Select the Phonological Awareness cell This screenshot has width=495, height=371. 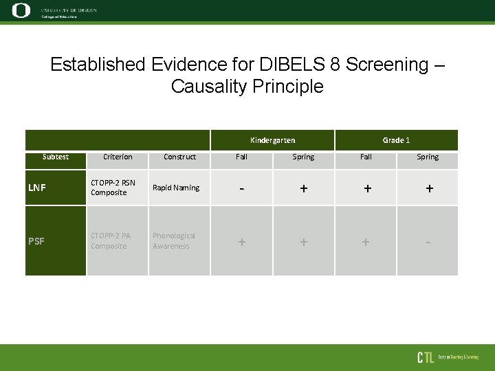click(x=179, y=240)
